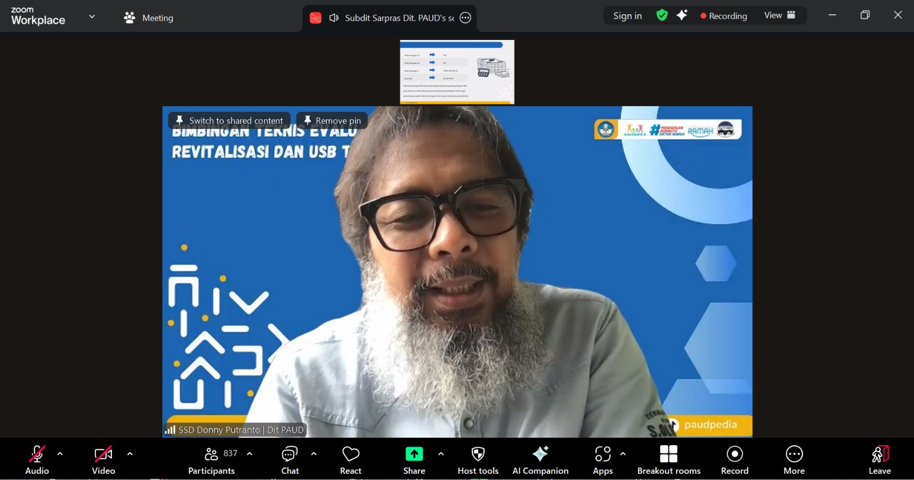The height and width of the screenshot is (480, 914).
Task: Open Host tools shield icon
Action: (x=478, y=454)
